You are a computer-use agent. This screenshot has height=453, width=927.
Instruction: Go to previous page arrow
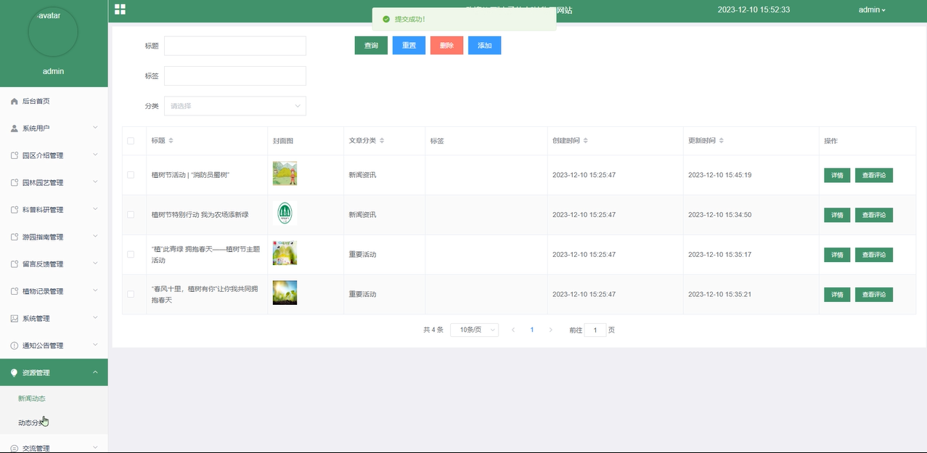513,330
